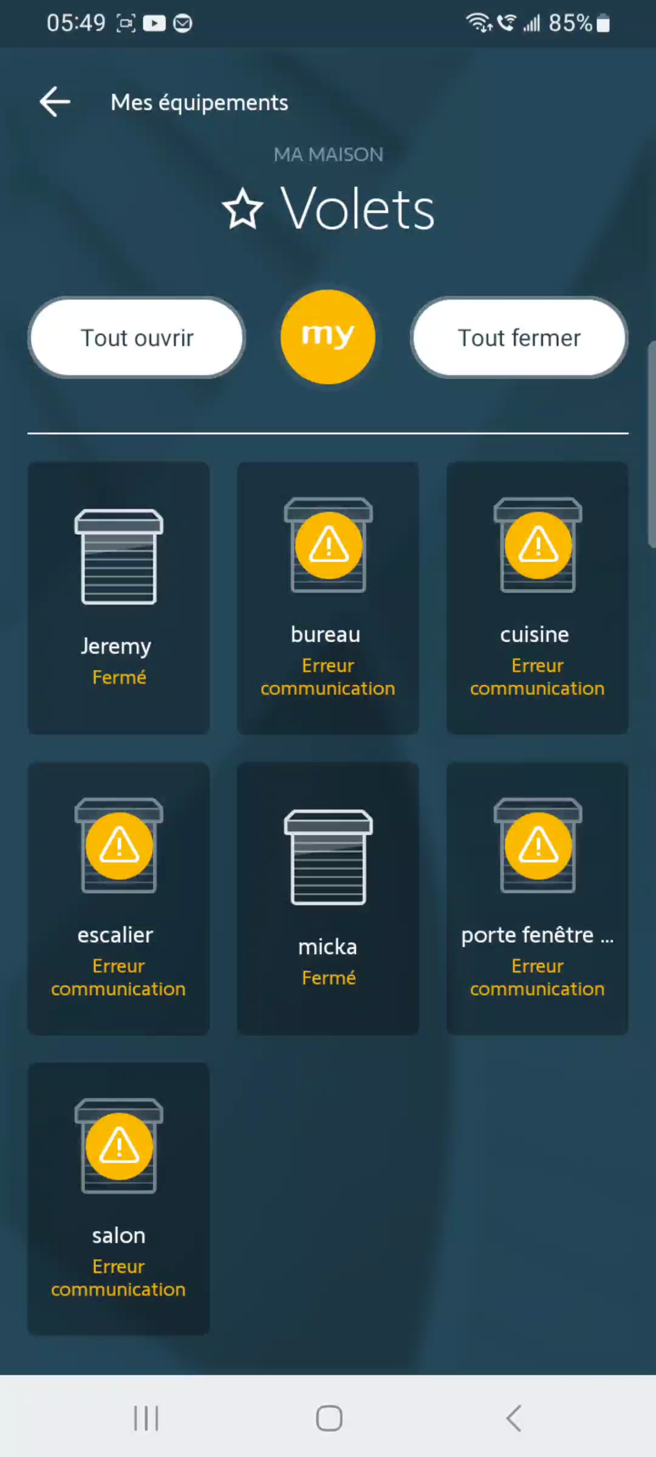Tap the Tout fermer button
656x1457 pixels.
519,338
